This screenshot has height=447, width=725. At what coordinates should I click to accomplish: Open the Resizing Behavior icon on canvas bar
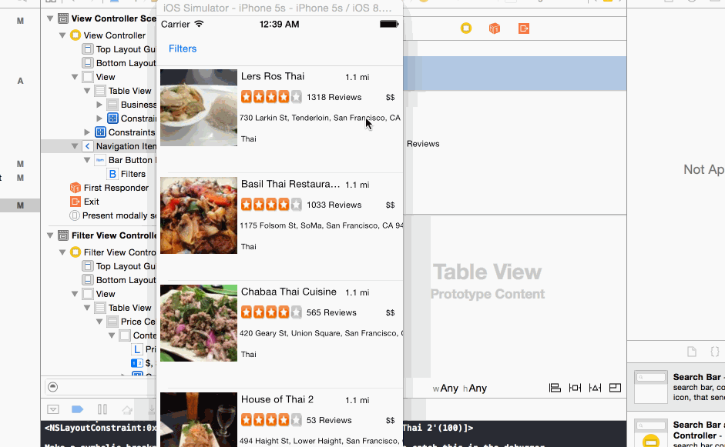[615, 388]
